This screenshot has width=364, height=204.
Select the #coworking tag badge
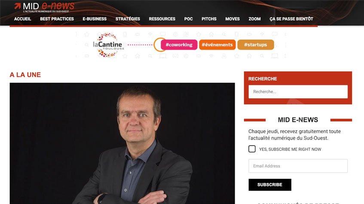coord(179,45)
